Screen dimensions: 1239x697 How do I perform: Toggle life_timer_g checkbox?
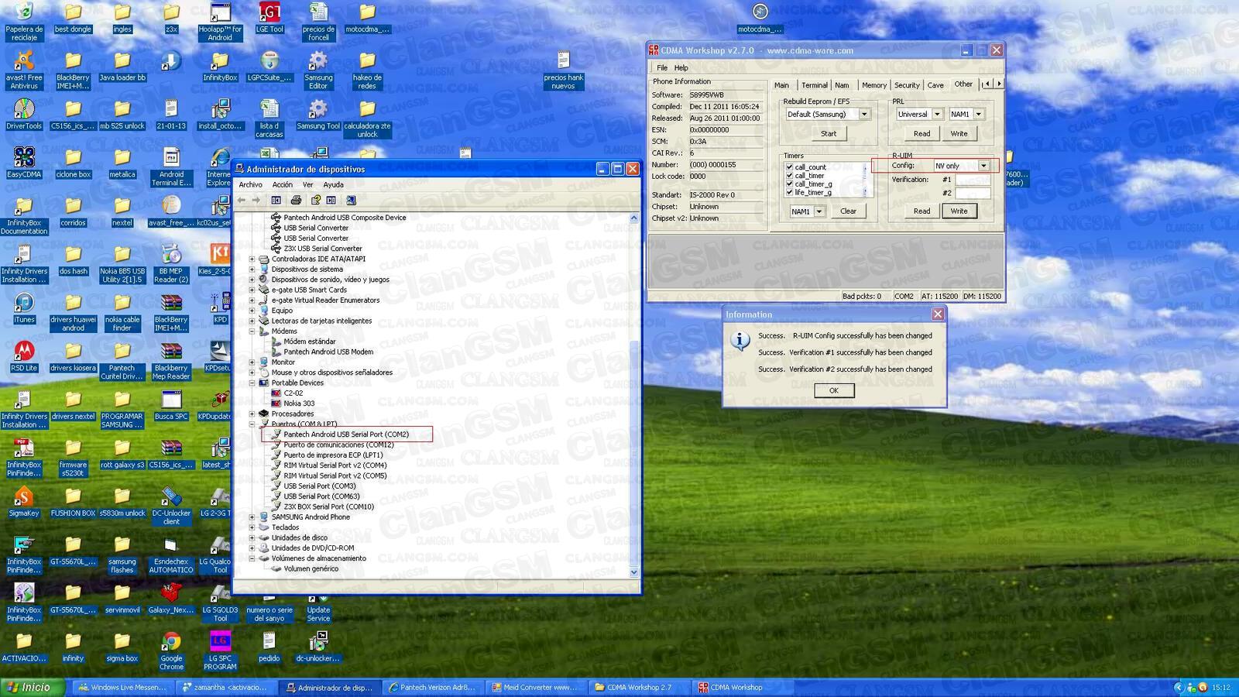[789, 192]
